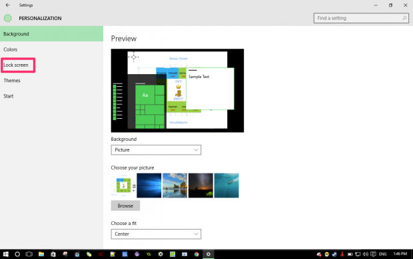The height and width of the screenshot is (259, 413).
Task: Open the Start personalization section
Action: coord(52,96)
